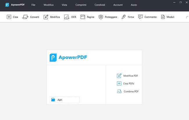
Task: Restore down the ApowerPDF window
Action: click(181, 2)
